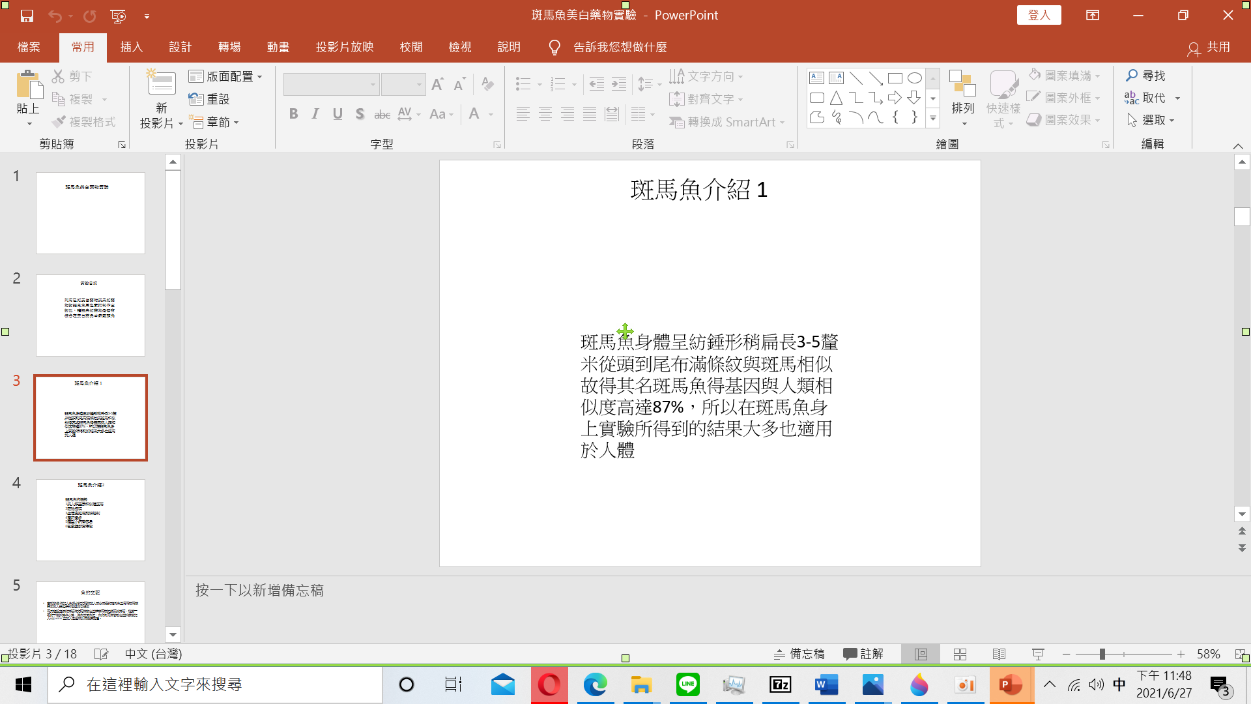This screenshot has width=1251, height=704.
Task: Open the Slide Sorter view icon
Action: tap(960, 654)
